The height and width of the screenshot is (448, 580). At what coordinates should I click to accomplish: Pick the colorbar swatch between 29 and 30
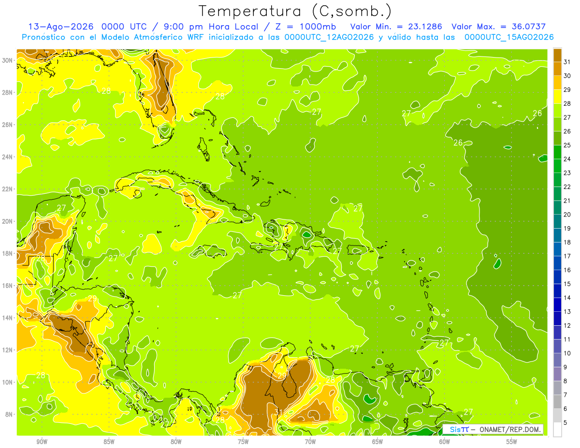558,83
